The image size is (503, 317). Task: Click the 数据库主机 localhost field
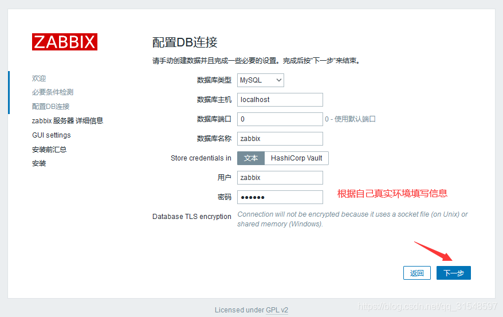pyautogui.click(x=280, y=100)
